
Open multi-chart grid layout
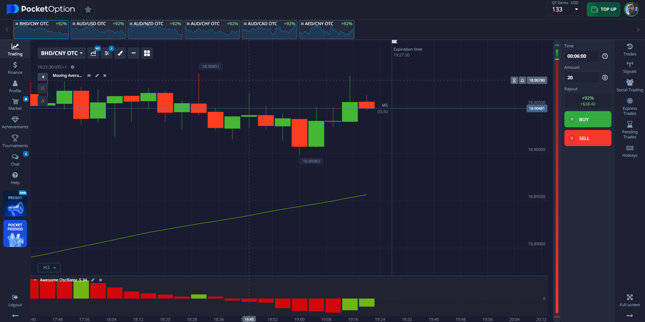click(x=147, y=53)
